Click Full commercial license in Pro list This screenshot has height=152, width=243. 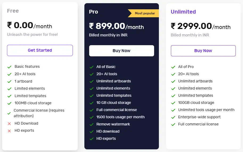[x=117, y=110]
